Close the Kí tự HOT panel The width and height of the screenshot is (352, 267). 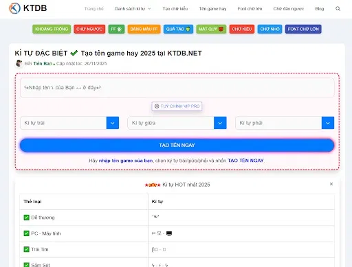pyautogui.click(x=331, y=184)
